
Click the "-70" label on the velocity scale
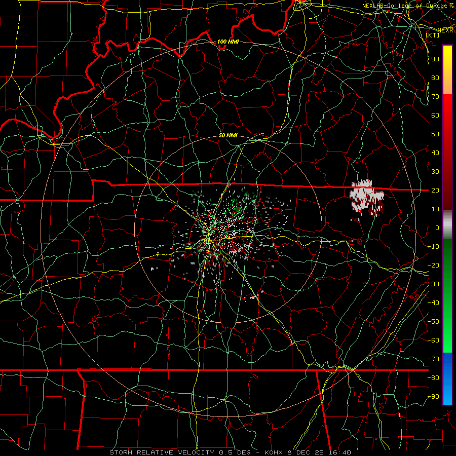(x=434, y=359)
